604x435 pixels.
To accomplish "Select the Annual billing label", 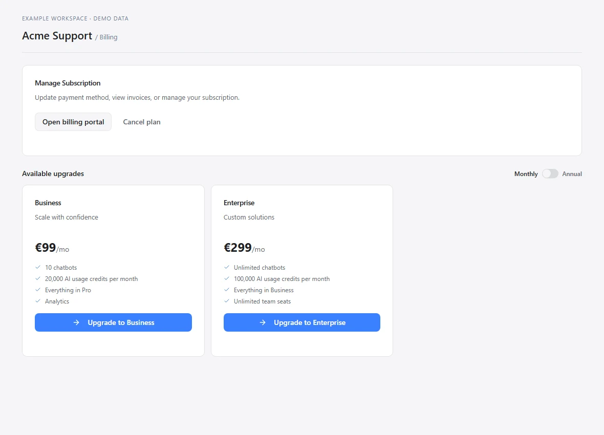I will (572, 174).
